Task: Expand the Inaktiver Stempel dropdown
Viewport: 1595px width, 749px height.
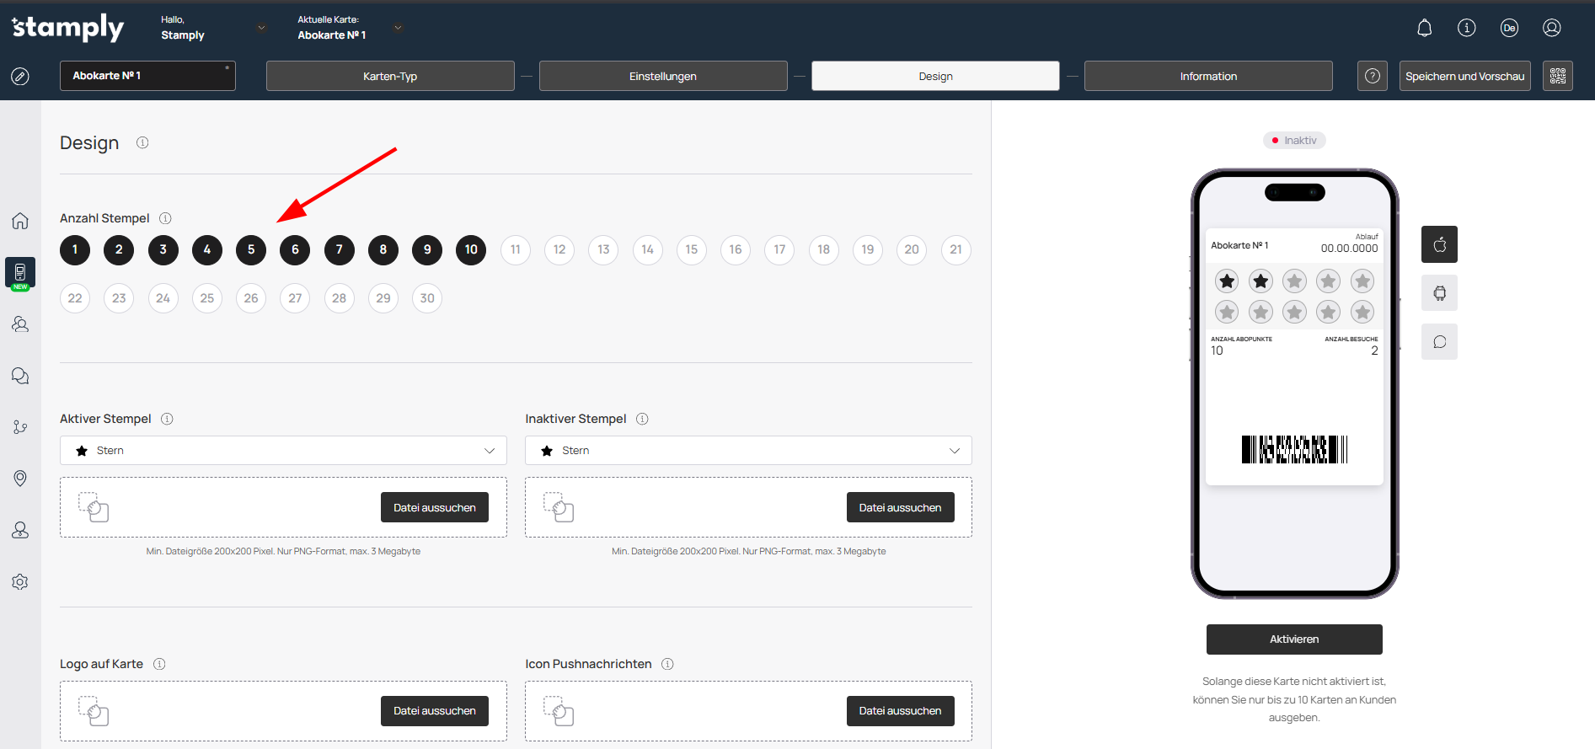Action: coord(748,451)
